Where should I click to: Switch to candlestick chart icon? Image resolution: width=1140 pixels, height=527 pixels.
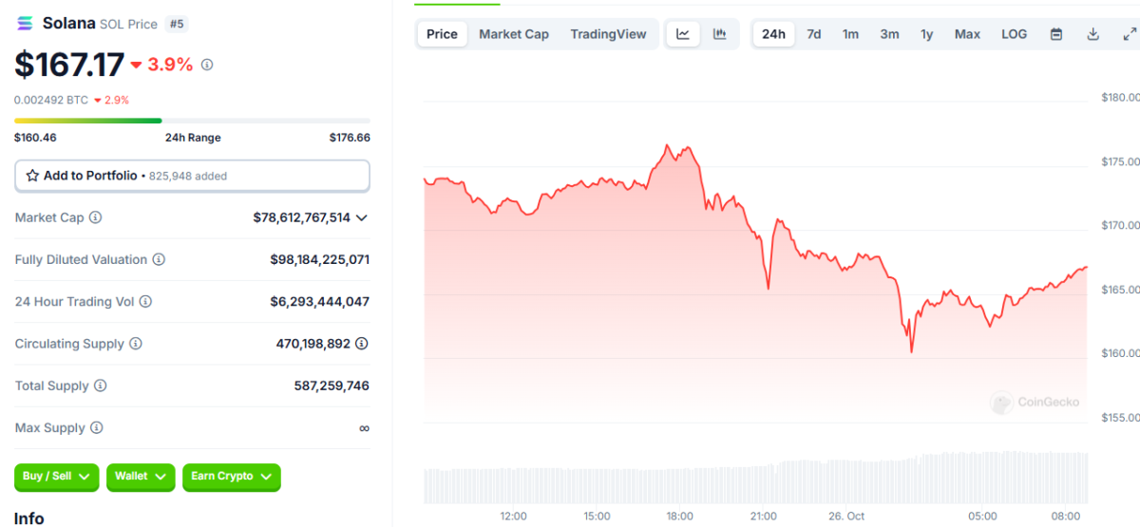[720, 34]
